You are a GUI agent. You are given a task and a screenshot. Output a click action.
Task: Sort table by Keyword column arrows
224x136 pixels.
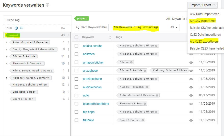pyautogui.click(x=110, y=38)
